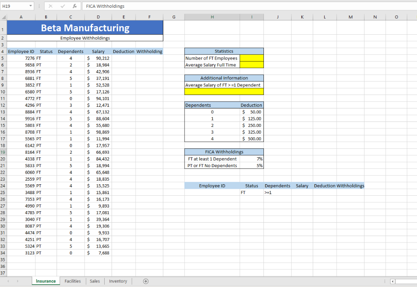
Task: Cancel entry using the formula bar X
Action: click(x=51, y=6)
